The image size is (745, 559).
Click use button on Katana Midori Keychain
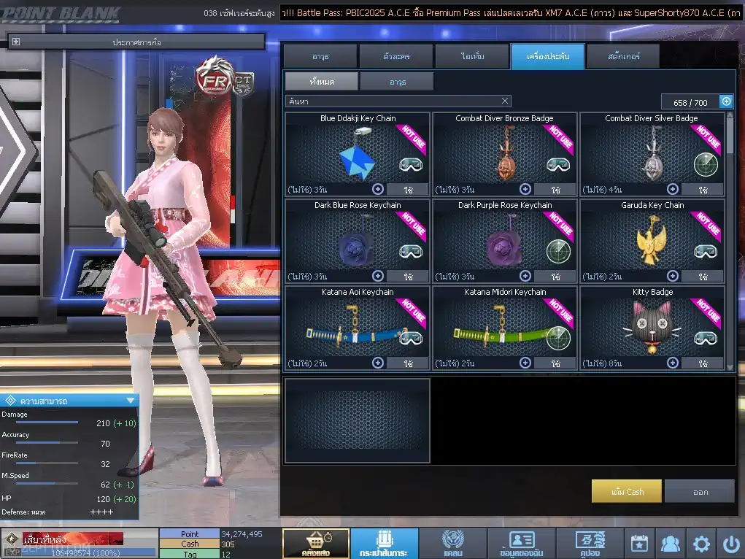click(555, 363)
